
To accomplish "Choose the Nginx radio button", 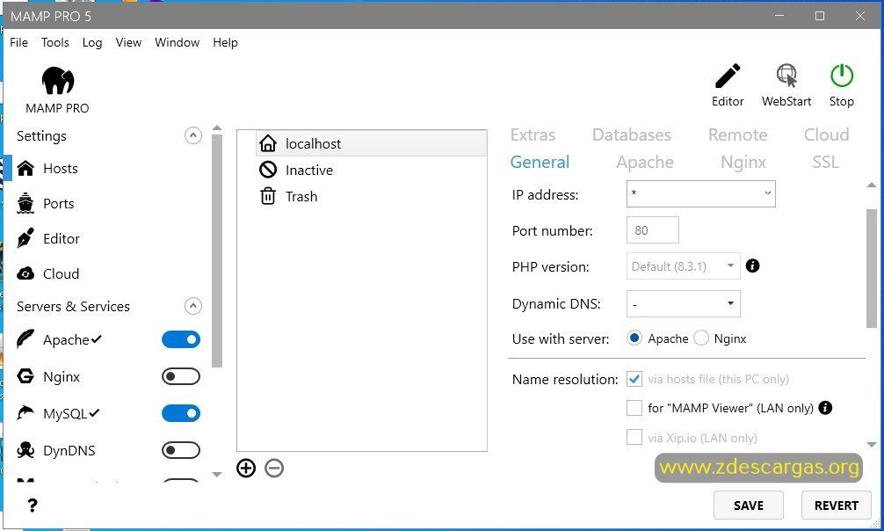I will pyautogui.click(x=700, y=338).
